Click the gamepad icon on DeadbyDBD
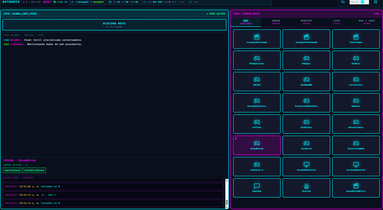The image size is (383, 210). 306,80
